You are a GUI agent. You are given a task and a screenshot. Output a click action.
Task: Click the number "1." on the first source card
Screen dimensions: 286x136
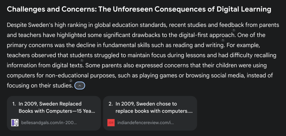point(14,104)
